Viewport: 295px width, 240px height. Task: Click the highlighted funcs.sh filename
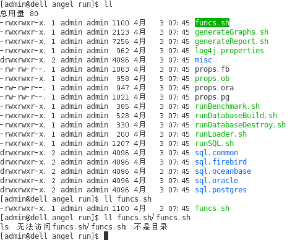(212, 22)
